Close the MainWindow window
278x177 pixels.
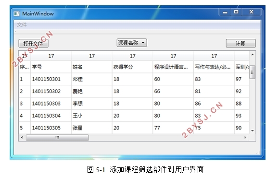pos(252,12)
